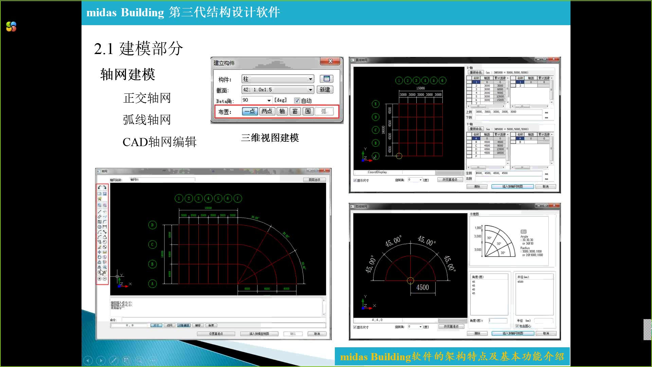Select the mirror tool in grid editor toolbar
The image size is (652, 367).
click(99, 267)
